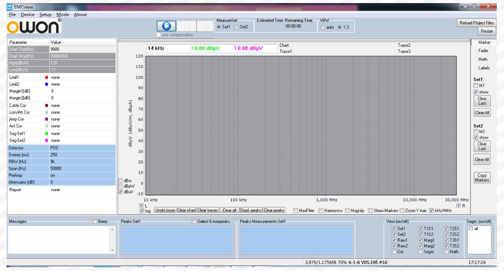Image resolution: width=504 pixels, height=271 pixels.
Task: Open the Mode menu
Action: (x=62, y=14)
